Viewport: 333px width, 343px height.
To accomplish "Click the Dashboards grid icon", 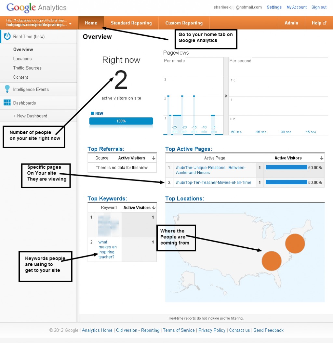I will pos(7,103).
